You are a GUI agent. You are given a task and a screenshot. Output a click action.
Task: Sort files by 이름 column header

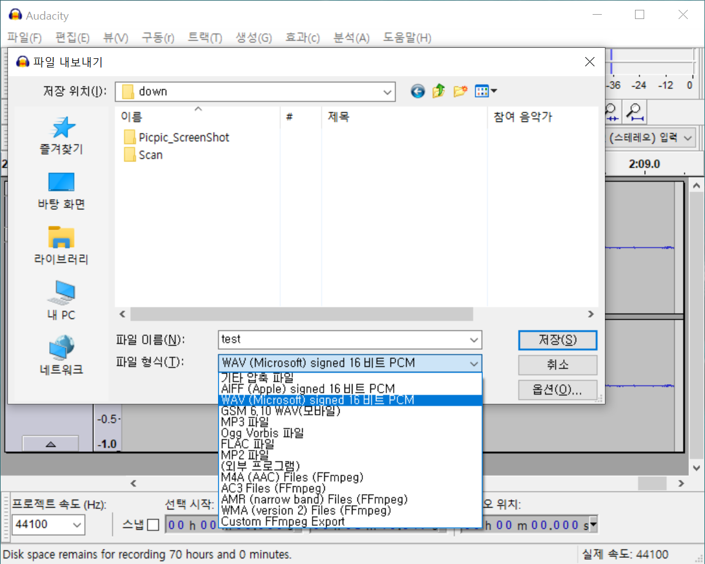(x=197, y=117)
